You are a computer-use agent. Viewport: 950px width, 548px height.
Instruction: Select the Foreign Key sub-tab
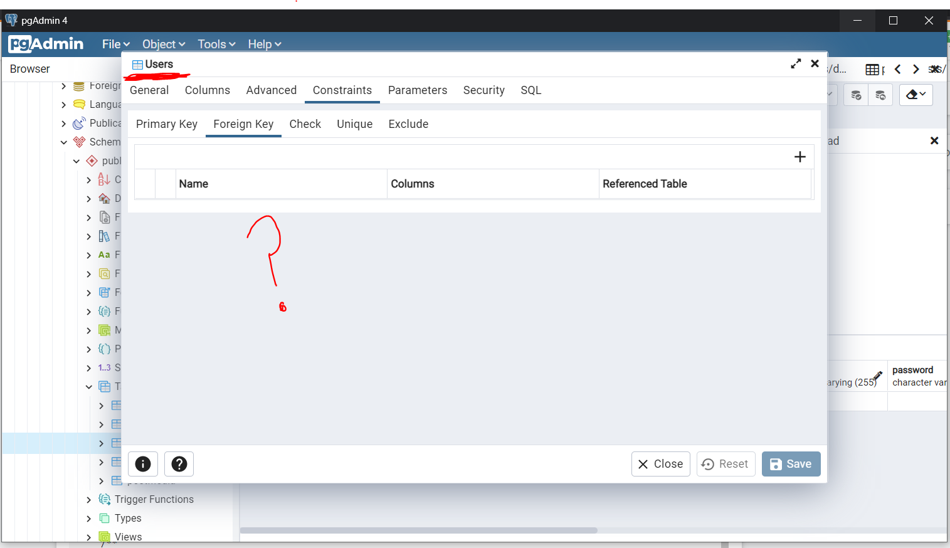(243, 124)
